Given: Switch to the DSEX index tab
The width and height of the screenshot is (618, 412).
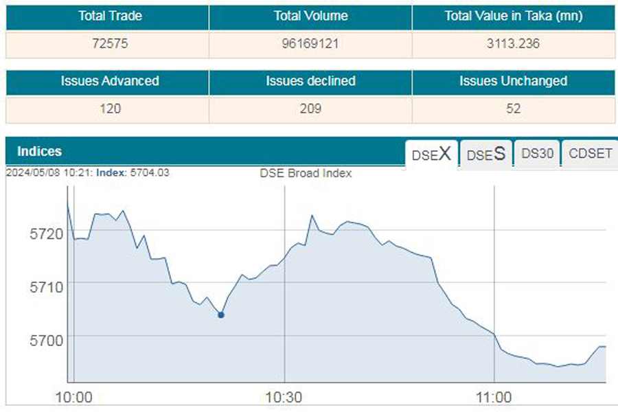Looking at the screenshot, I should click(x=431, y=154).
